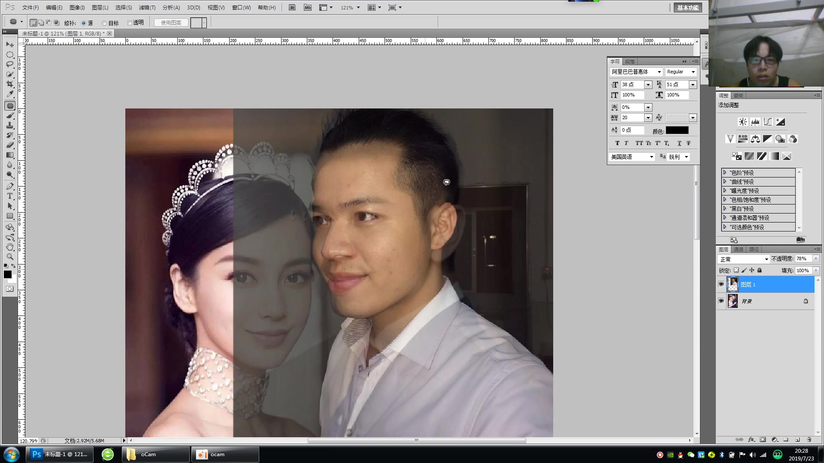This screenshot has height=463, width=824.
Task: Select the Path Selection tool
Action: 10,206
